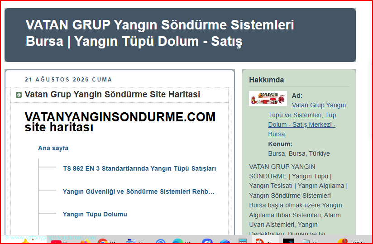Open 'TS 862 EN 3 Standartlarında Yangın Tüpü Satışları'
This screenshot has width=373, height=244.
(139, 168)
